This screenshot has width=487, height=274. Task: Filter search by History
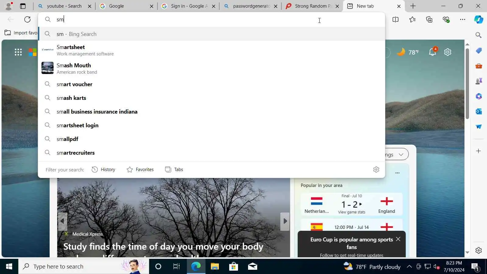pyautogui.click(x=103, y=170)
